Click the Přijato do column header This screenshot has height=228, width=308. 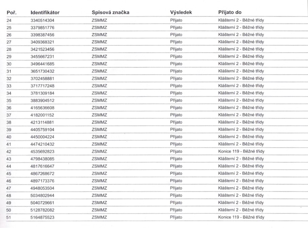pos(230,13)
